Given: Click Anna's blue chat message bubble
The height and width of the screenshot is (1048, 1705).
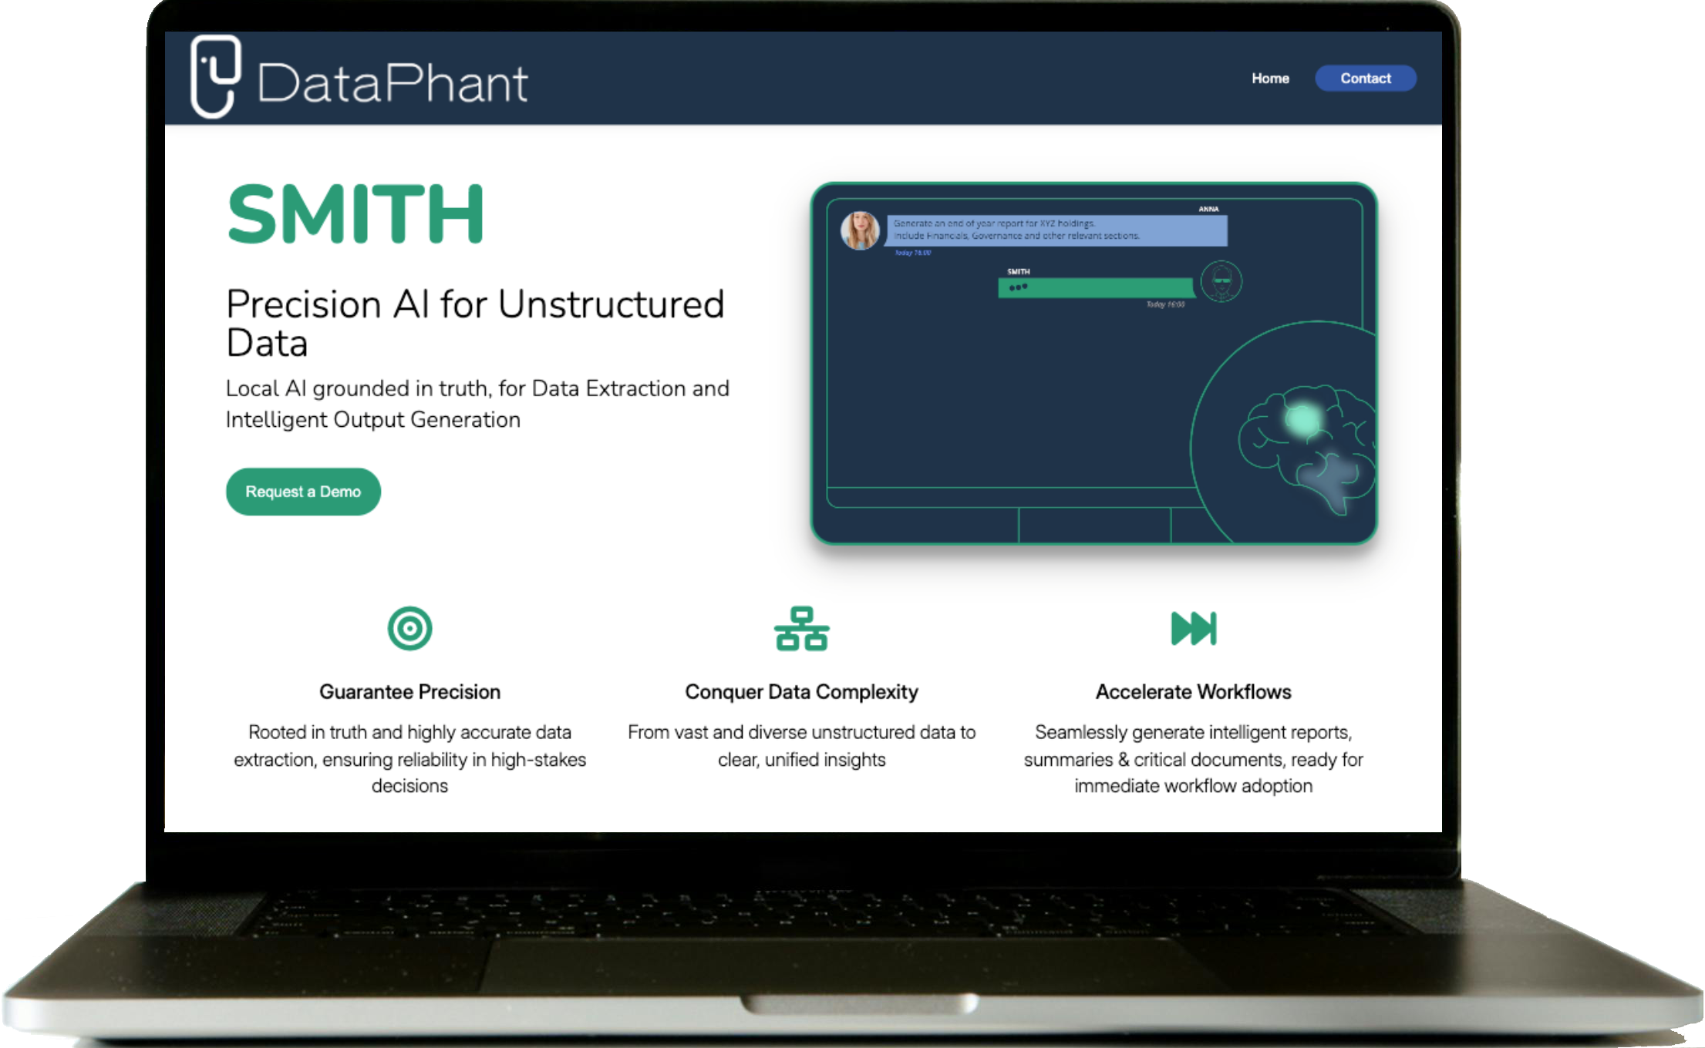Looking at the screenshot, I should point(1056,230).
